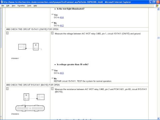Click Internet Explorer page icon in title bar
Image resolution: width=160 pixels, height=120 pixels.
pyautogui.click(x=1, y=2)
